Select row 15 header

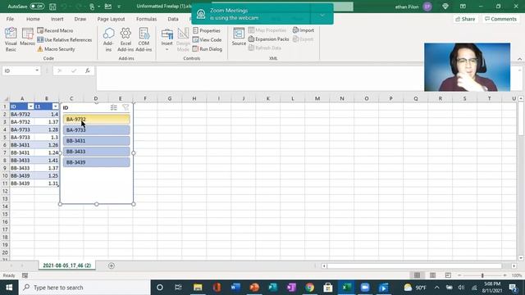(x=5, y=214)
